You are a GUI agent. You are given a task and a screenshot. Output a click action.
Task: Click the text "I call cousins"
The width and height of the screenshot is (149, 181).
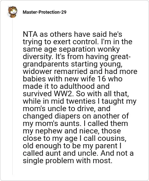pyautogui.click(x=103, y=139)
